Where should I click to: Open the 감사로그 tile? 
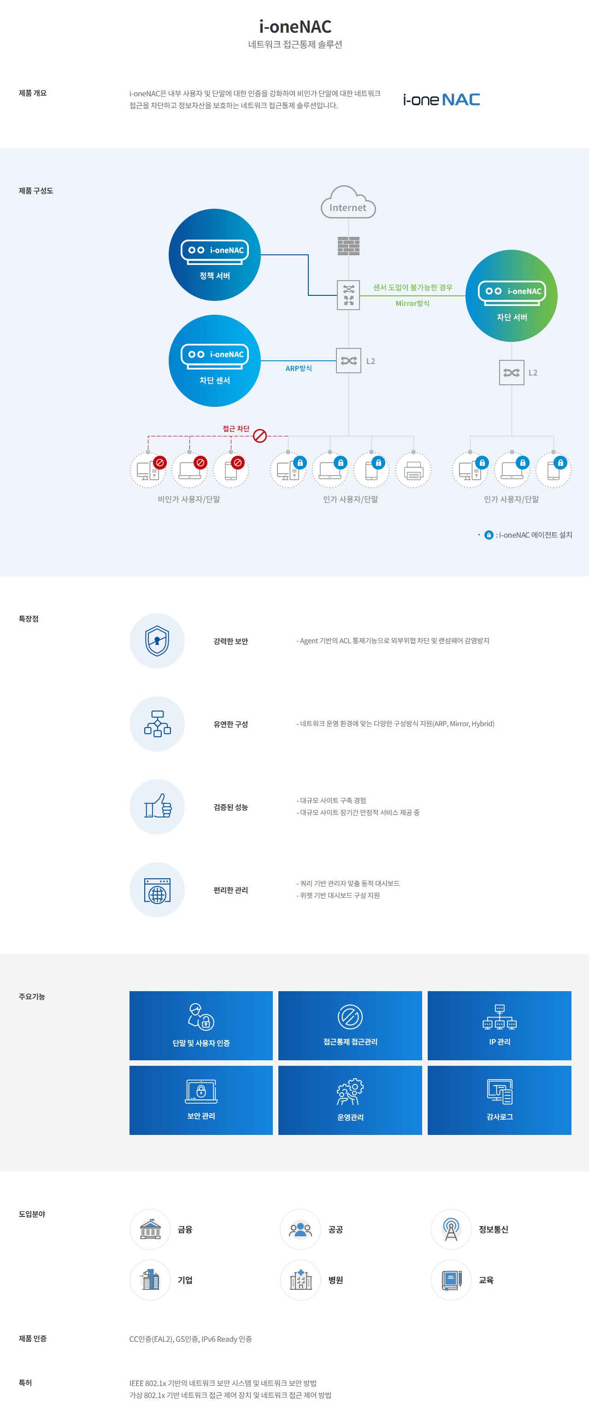pos(499,1100)
